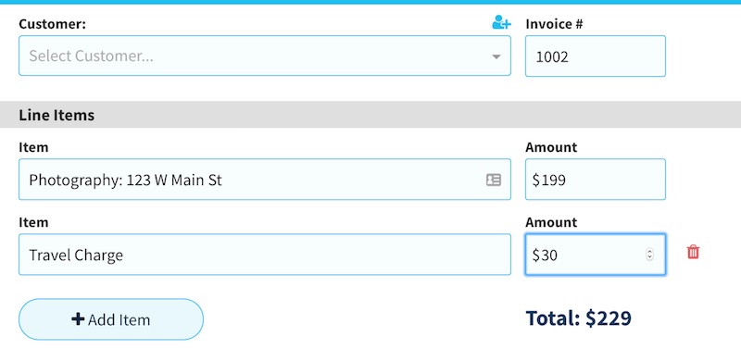Increase the $30 amount with stepper up arrow
Screen dimensions: 741x349
coord(650,251)
